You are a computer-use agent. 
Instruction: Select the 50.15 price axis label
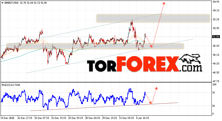(216, 55)
